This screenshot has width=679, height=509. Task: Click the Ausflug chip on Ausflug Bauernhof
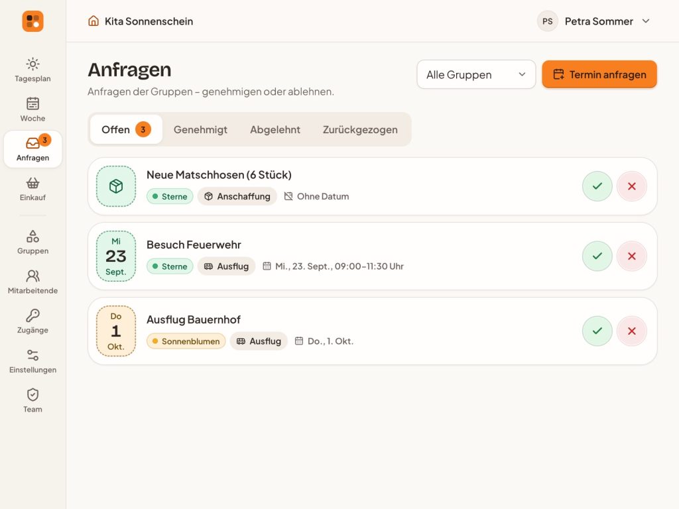point(259,341)
